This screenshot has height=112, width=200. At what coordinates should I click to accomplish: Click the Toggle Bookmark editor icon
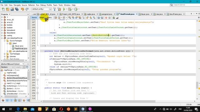click(x=94, y=18)
